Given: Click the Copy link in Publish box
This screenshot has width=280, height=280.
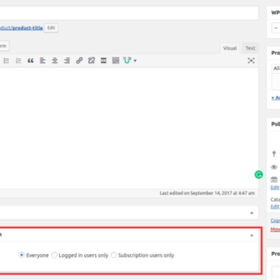Looking at the screenshot, I should pos(275,220).
